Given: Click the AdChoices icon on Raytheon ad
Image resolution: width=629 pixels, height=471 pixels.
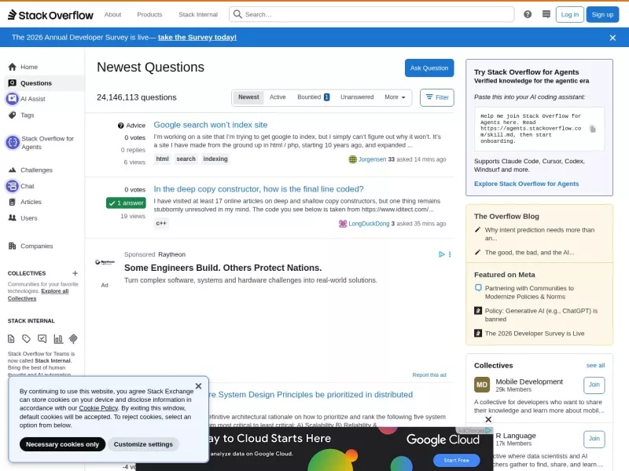Looking at the screenshot, I should tap(442, 254).
